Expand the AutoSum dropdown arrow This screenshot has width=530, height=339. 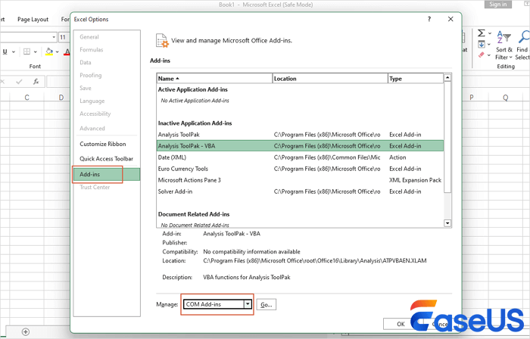pos(491,34)
